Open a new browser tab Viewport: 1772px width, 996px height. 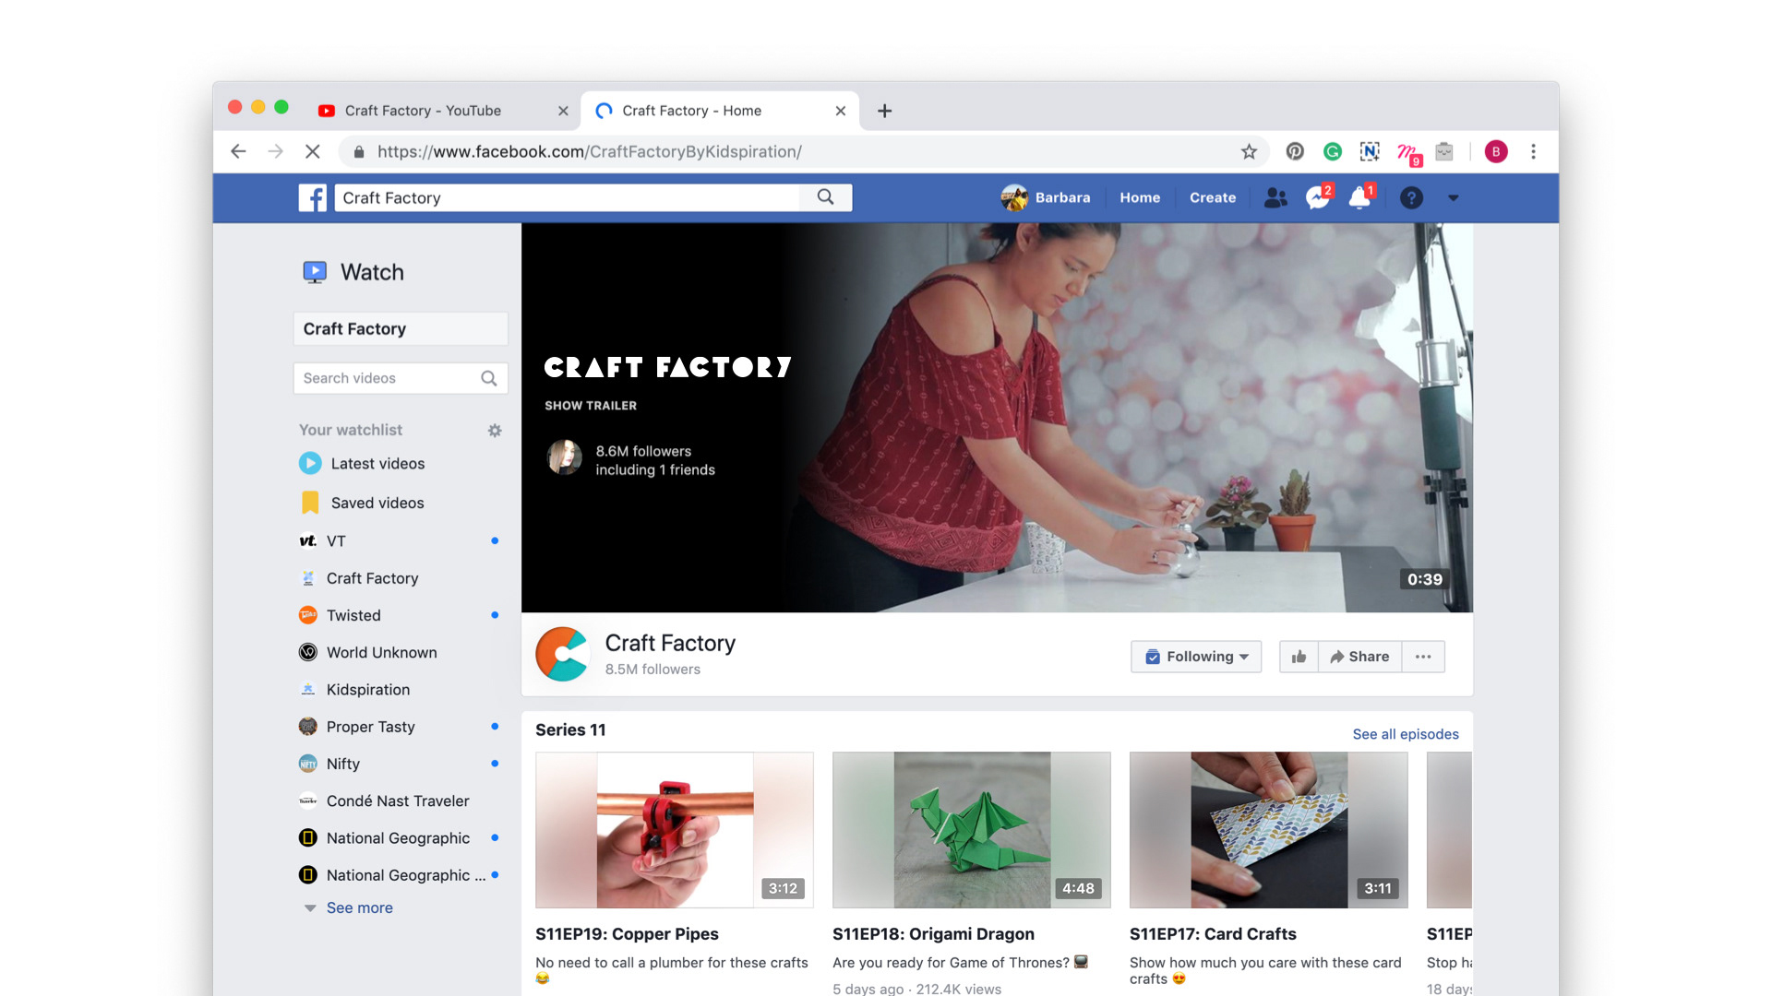[x=884, y=111]
